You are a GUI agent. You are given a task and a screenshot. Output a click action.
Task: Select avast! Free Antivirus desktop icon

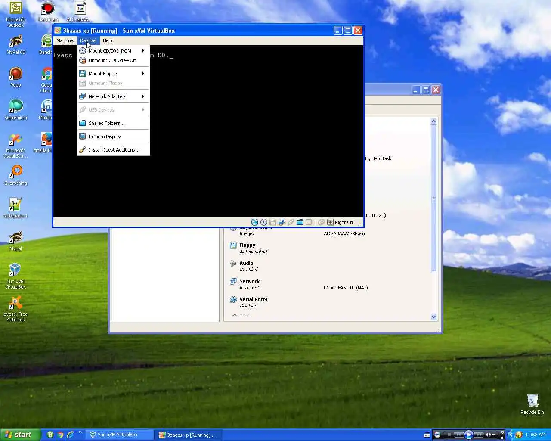15,309
